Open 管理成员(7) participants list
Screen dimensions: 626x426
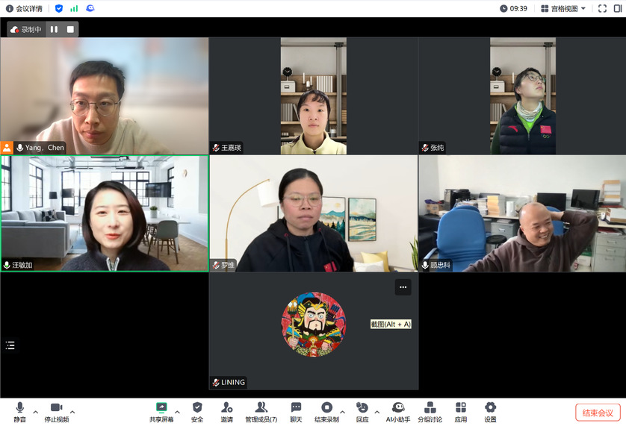click(261, 411)
